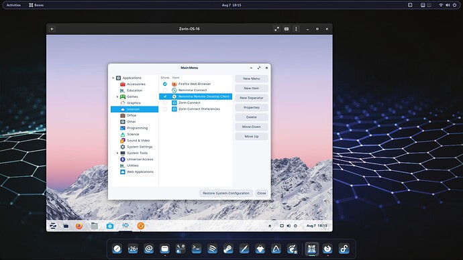
Task: Select the Education category
Action: [134, 90]
